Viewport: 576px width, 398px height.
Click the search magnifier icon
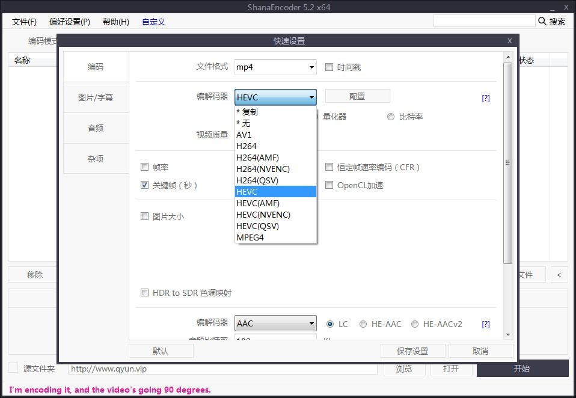tap(542, 22)
